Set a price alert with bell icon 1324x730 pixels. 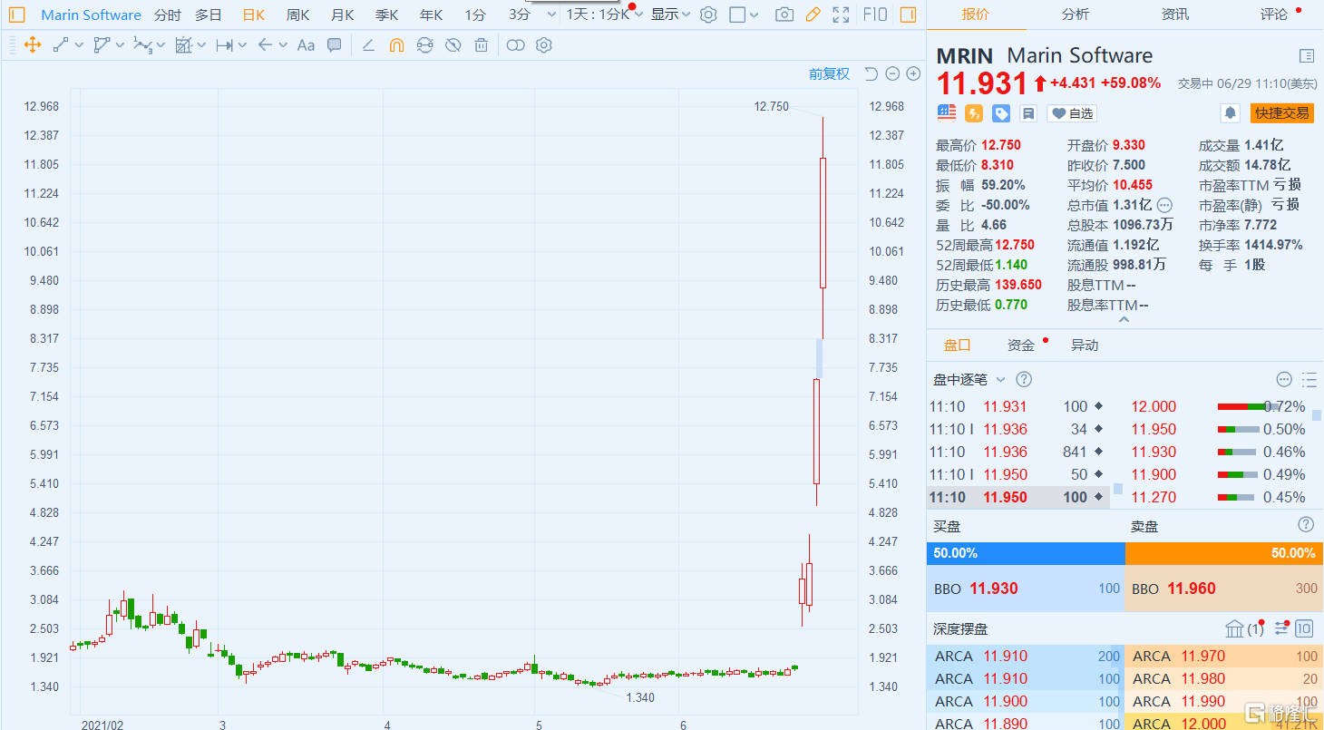point(1231,113)
